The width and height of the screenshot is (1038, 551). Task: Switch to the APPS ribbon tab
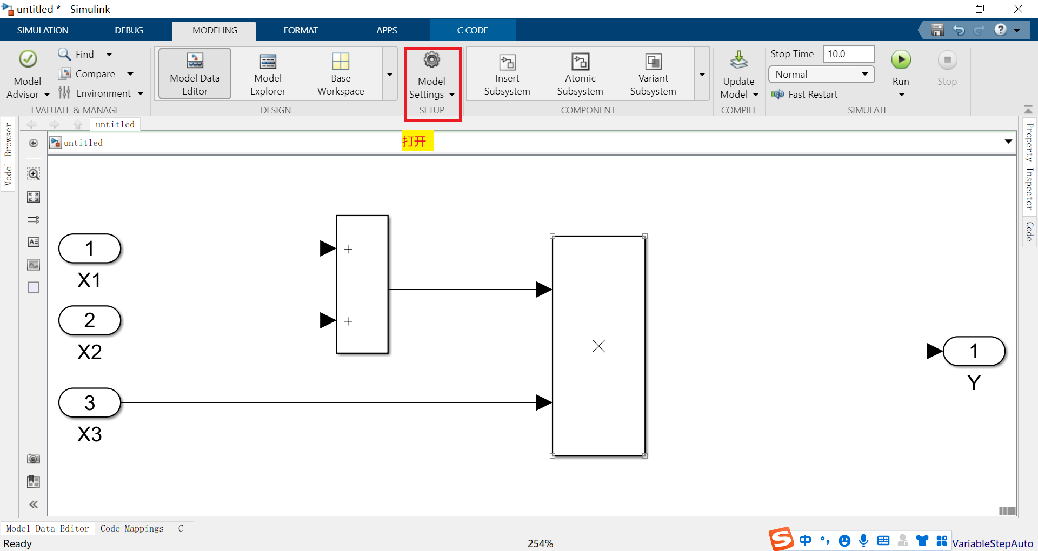coord(387,30)
